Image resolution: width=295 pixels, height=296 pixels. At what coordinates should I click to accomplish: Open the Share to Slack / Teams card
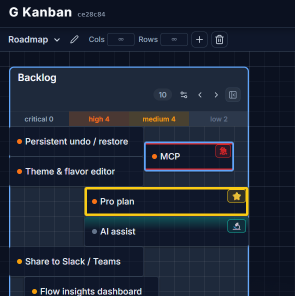[76, 261]
